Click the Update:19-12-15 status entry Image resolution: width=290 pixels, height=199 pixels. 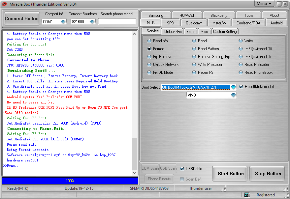pyautogui.click(x=79, y=188)
